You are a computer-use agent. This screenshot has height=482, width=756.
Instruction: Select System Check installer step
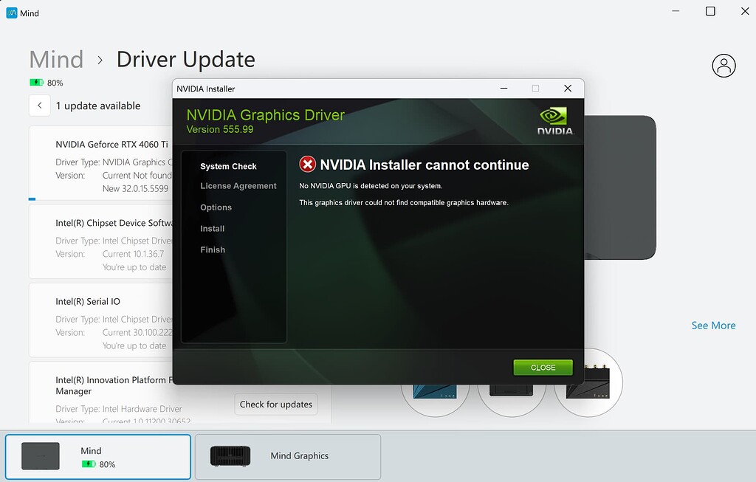(228, 166)
